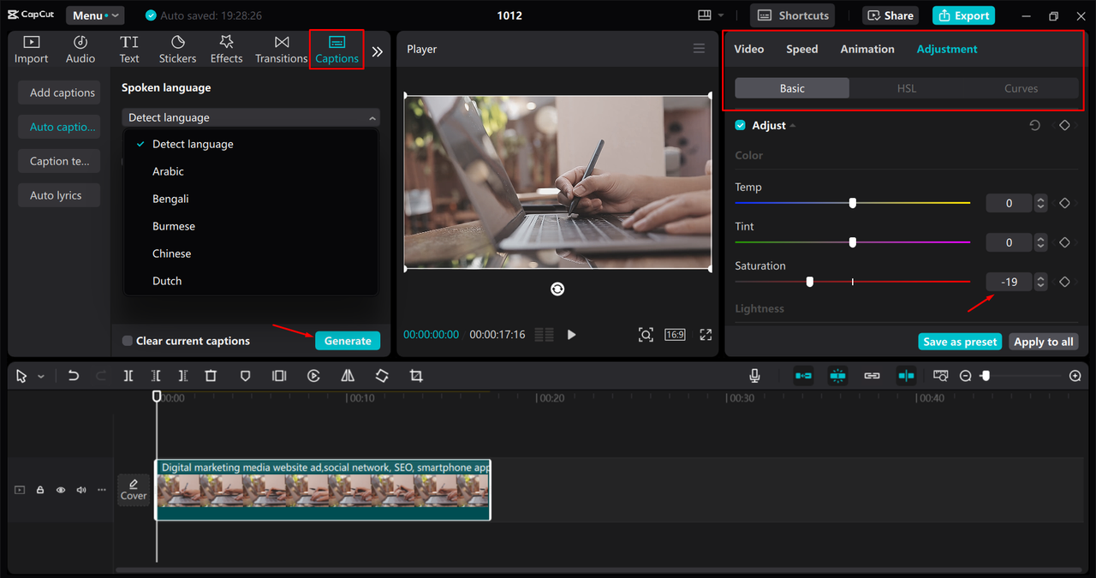Viewport: 1096px width, 578px height.
Task: Switch to the HSL sub-tab
Action: 907,88
